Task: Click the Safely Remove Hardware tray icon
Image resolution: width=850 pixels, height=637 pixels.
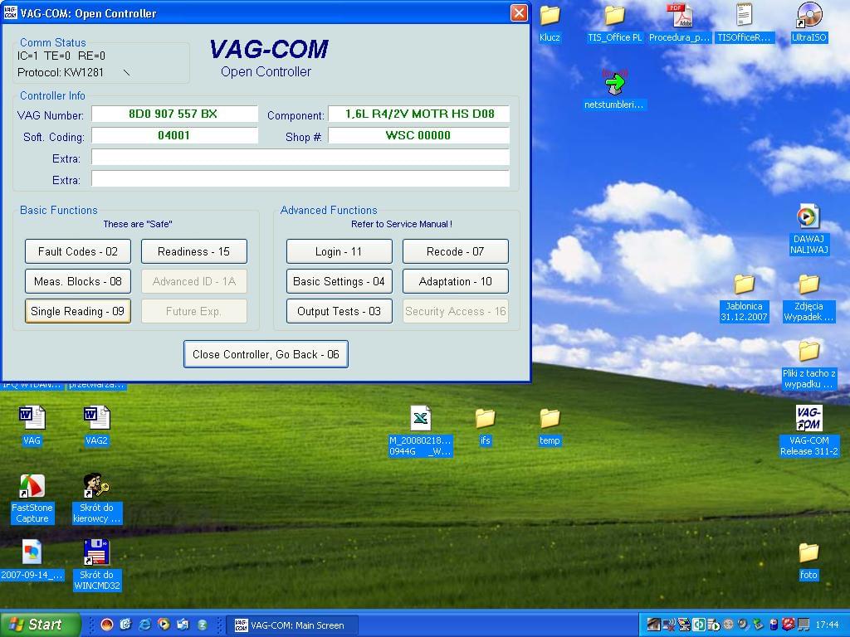Action: pos(758,625)
